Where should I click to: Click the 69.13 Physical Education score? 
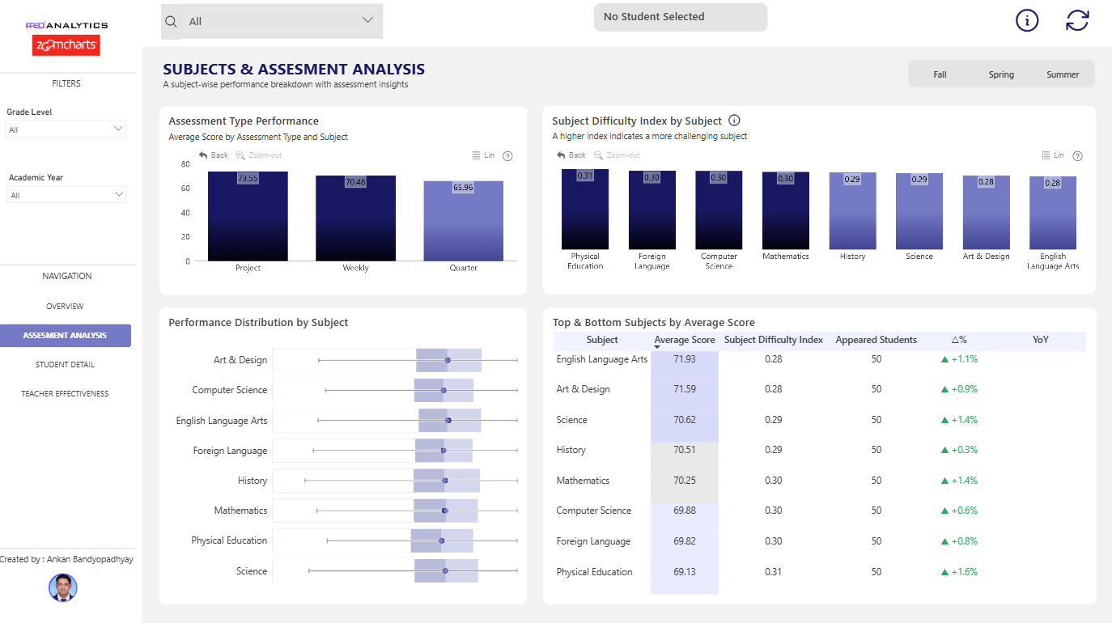(x=685, y=572)
